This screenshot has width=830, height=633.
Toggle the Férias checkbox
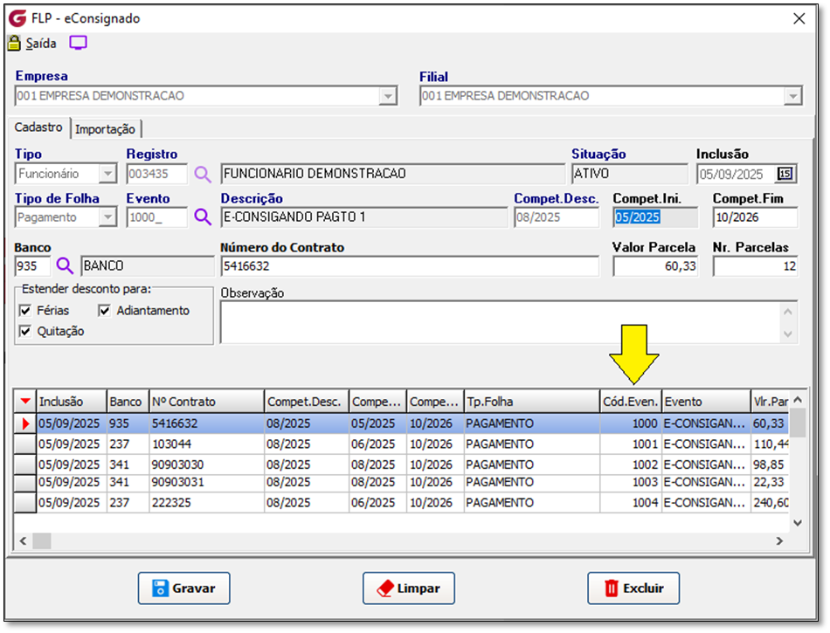click(x=24, y=311)
